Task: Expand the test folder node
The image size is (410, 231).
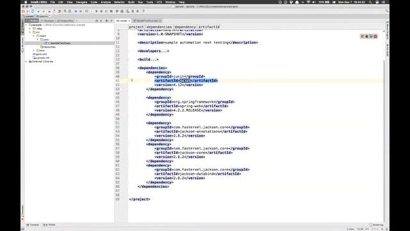Action: (34, 51)
